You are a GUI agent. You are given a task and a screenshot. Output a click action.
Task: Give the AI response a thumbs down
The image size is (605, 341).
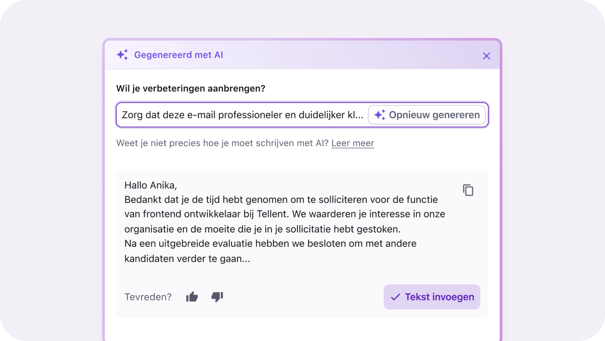tap(217, 298)
